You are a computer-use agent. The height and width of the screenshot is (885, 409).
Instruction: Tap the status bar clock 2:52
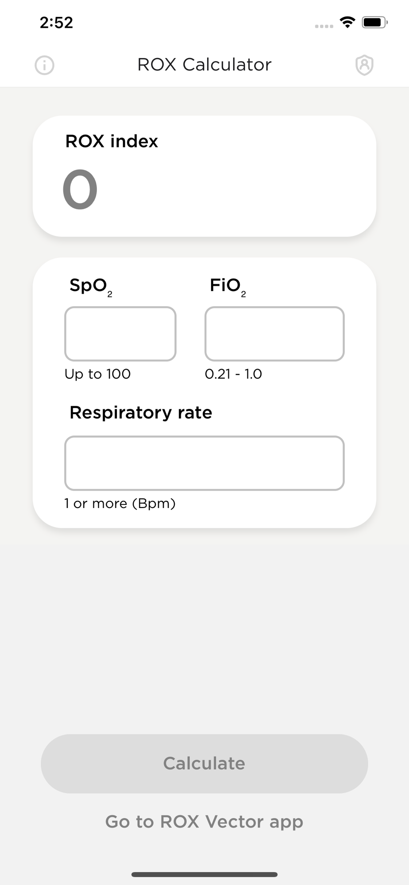tap(56, 23)
